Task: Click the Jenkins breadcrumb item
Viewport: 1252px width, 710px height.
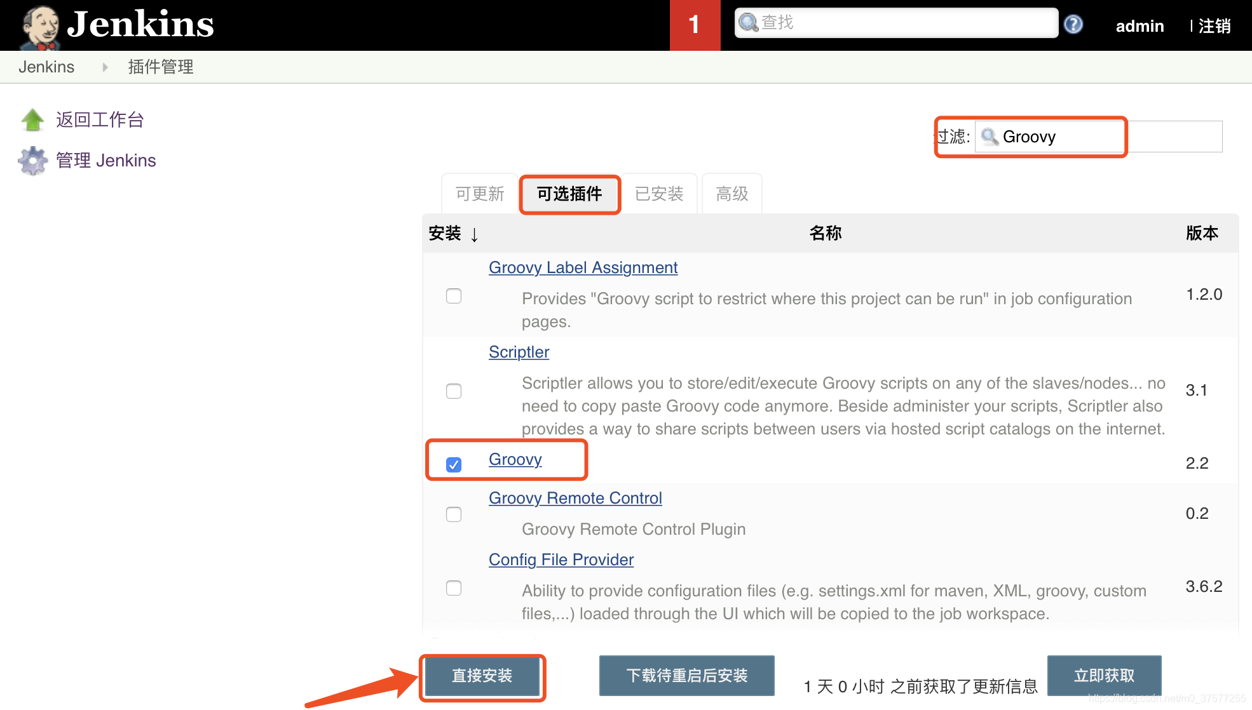Action: tap(46, 67)
